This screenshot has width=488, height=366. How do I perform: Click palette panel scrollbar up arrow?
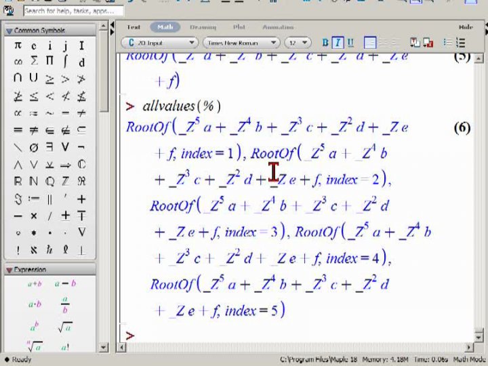coord(104,26)
